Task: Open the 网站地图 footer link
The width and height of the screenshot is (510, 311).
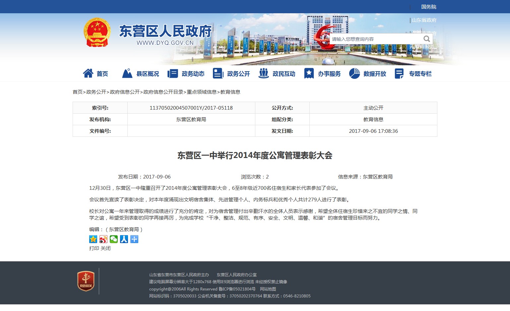Action: click(268, 289)
